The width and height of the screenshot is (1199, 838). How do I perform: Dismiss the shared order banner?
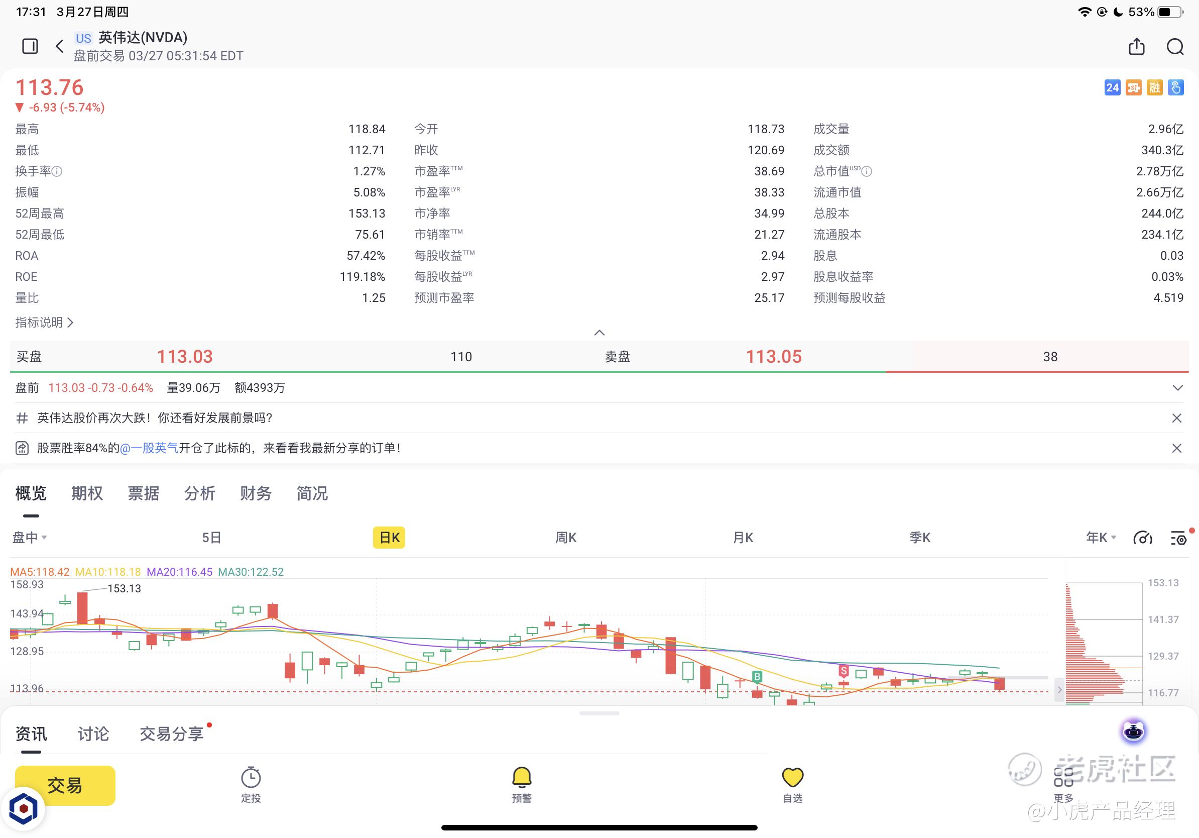pos(1176,448)
